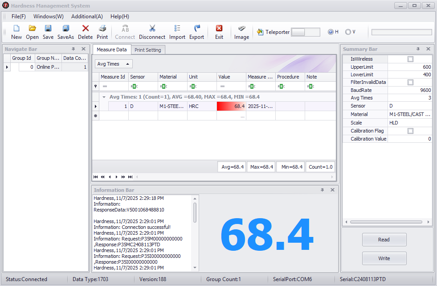Click the New file toolbar icon

point(16,29)
